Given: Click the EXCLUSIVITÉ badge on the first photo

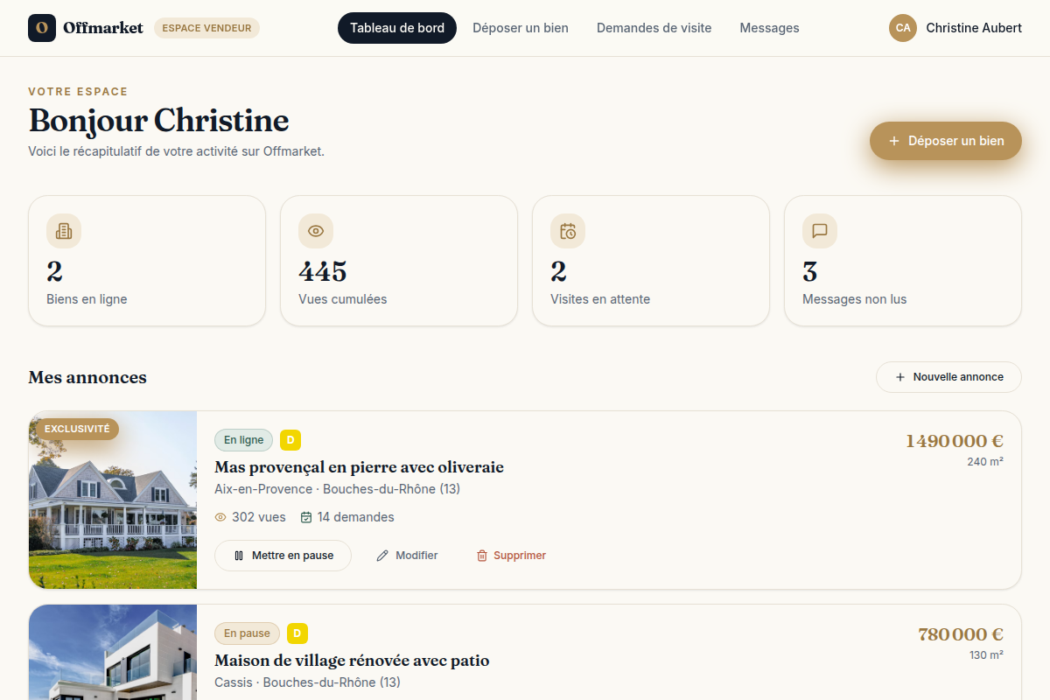Looking at the screenshot, I should [x=77, y=429].
